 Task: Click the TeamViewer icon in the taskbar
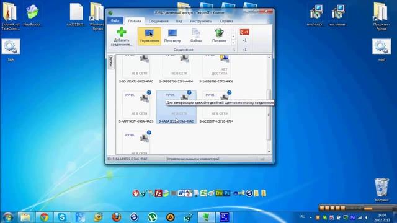134,217
